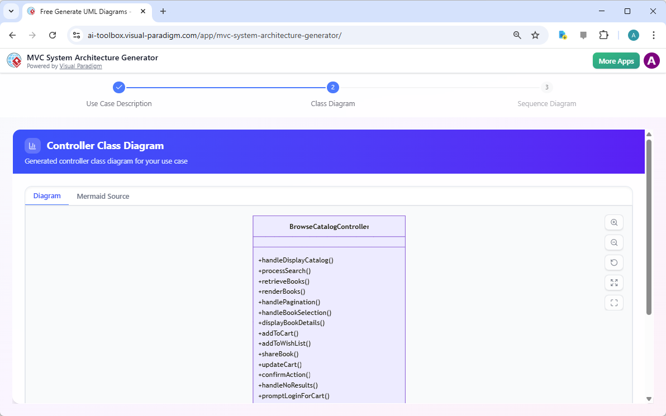The image size is (666, 416).
Task: Open the Chrome three-dot menu
Action: tap(654, 35)
